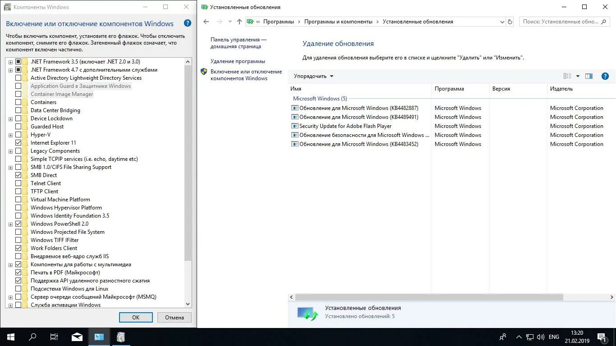The image size is (616, 346).
Task: Open the Organize dropdown menu
Action: coord(313,76)
